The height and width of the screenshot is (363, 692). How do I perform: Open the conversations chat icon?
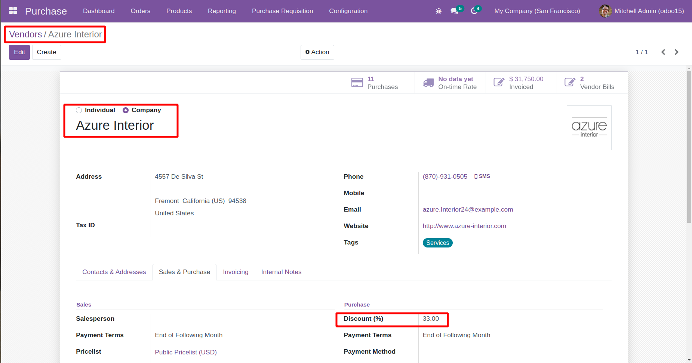[455, 11]
